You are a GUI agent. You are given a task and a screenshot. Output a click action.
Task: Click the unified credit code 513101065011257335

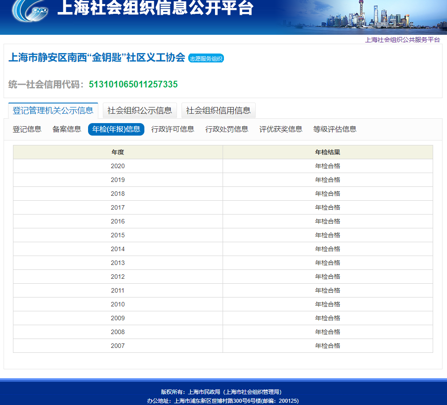tap(133, 84)
